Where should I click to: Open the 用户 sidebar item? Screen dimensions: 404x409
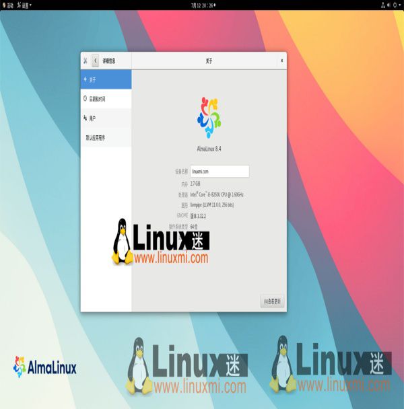(x=106, y=118)
